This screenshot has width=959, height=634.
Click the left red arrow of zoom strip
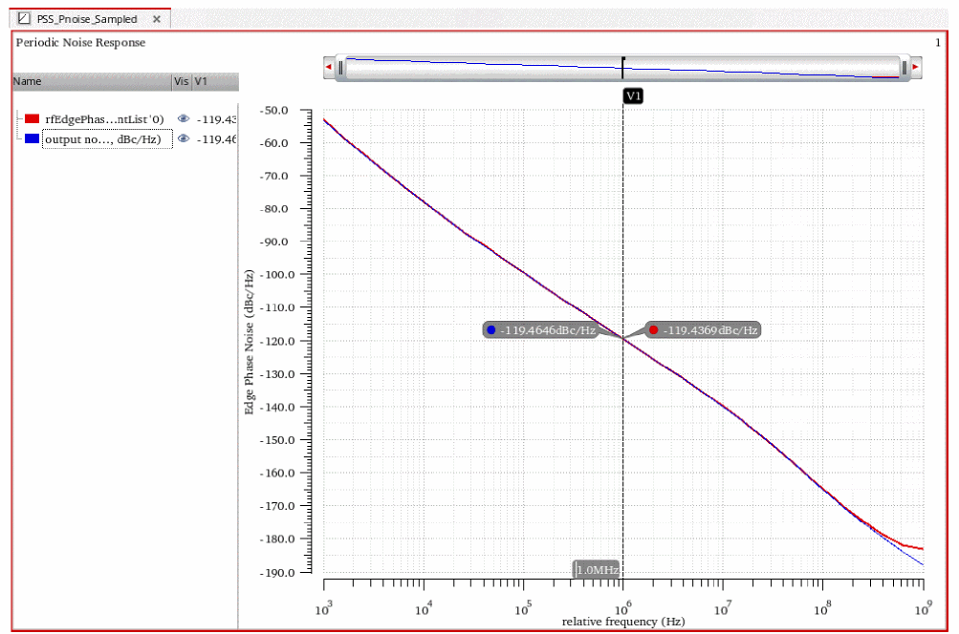[x=330, y=68]
